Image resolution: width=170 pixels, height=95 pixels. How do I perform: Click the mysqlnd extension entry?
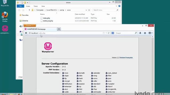click(110, 84)
